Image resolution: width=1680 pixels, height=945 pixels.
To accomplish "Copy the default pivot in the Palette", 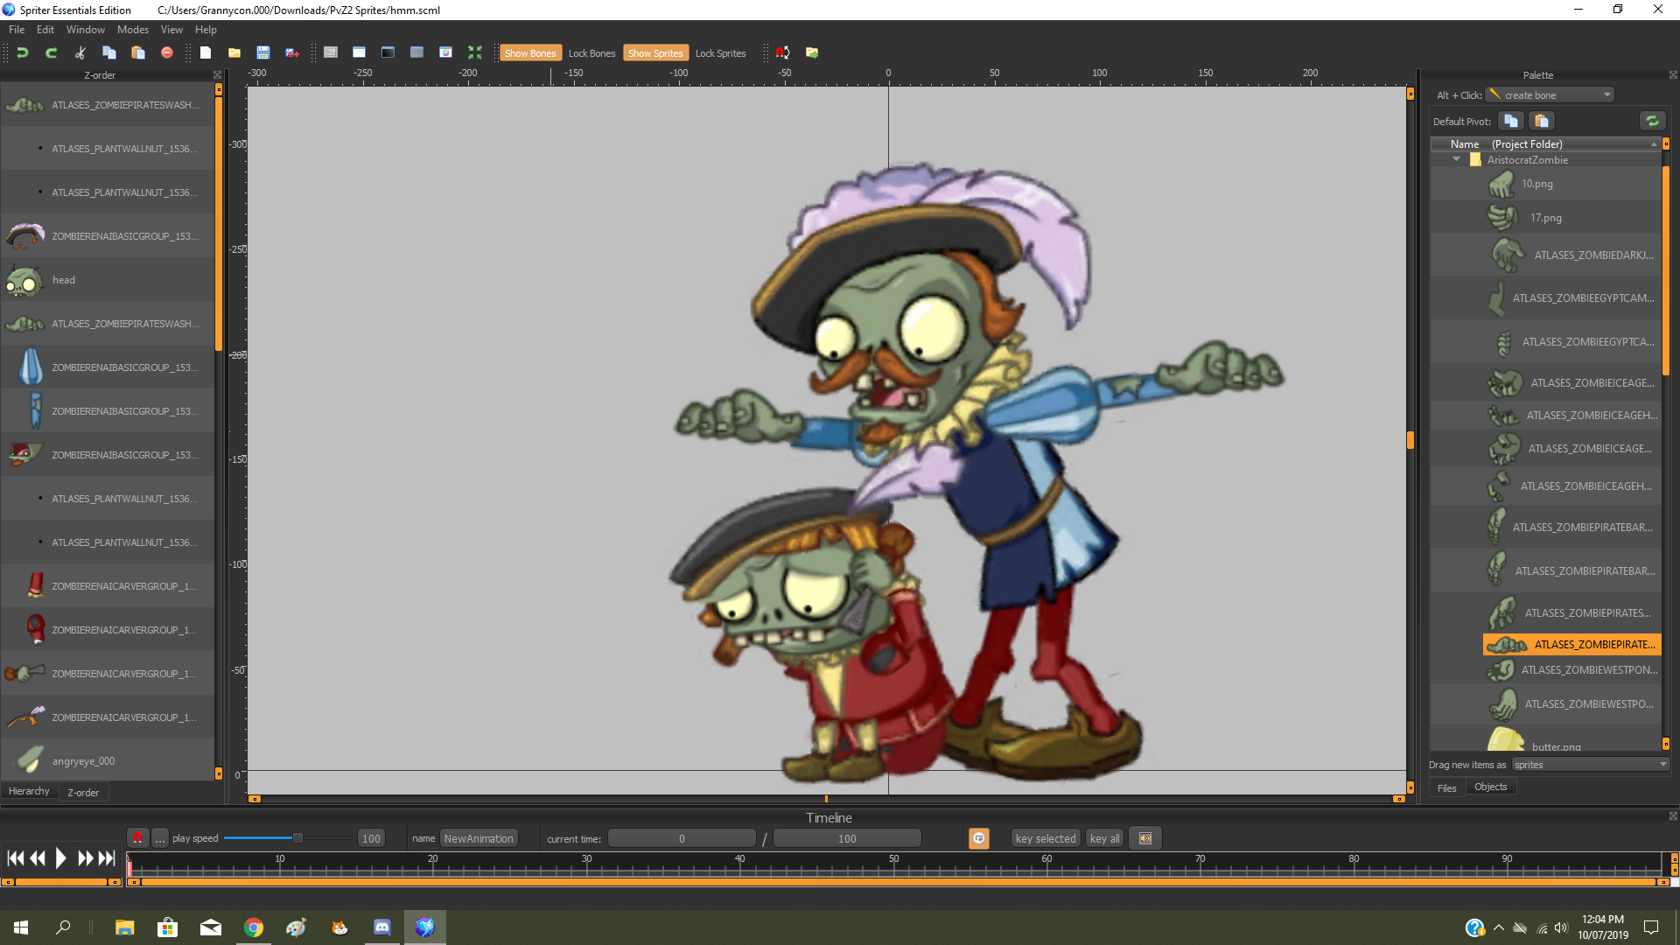I will tap(1511, 121).
